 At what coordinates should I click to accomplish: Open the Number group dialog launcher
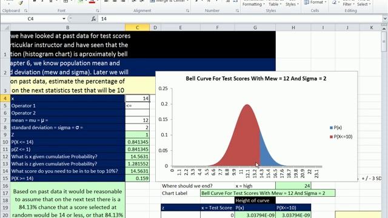pos(237,11)
